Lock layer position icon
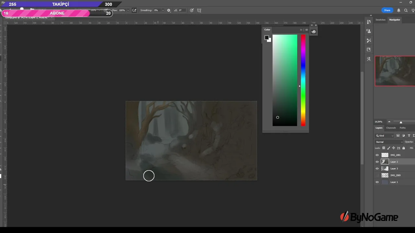This screenshot has width=415, height=233. [394, 148]
